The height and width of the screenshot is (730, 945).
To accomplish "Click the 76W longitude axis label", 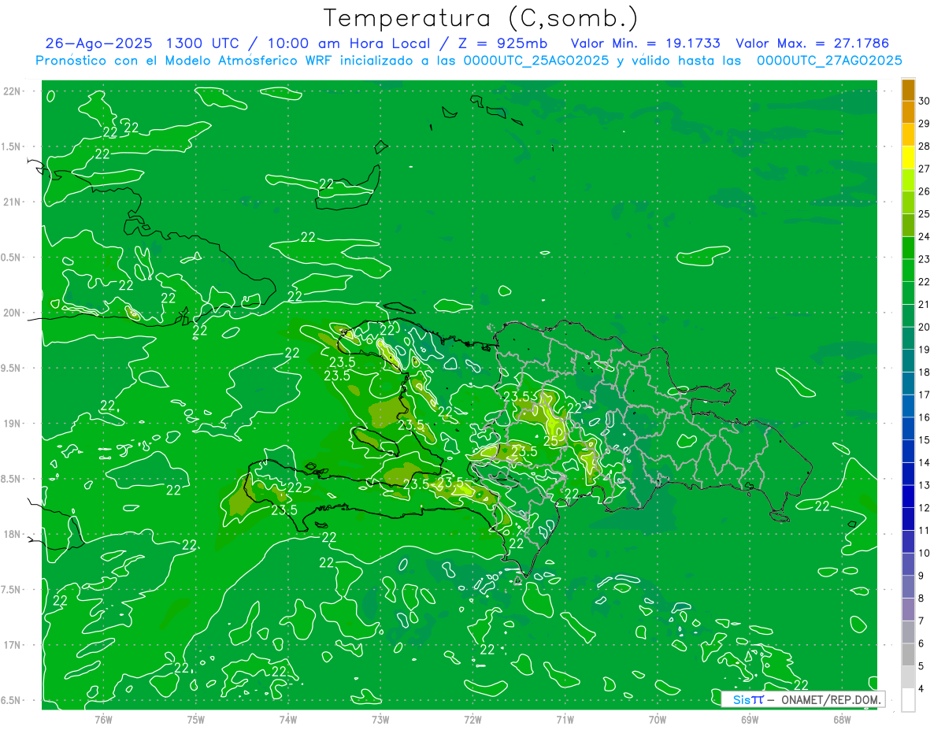I will click(103, 719).
